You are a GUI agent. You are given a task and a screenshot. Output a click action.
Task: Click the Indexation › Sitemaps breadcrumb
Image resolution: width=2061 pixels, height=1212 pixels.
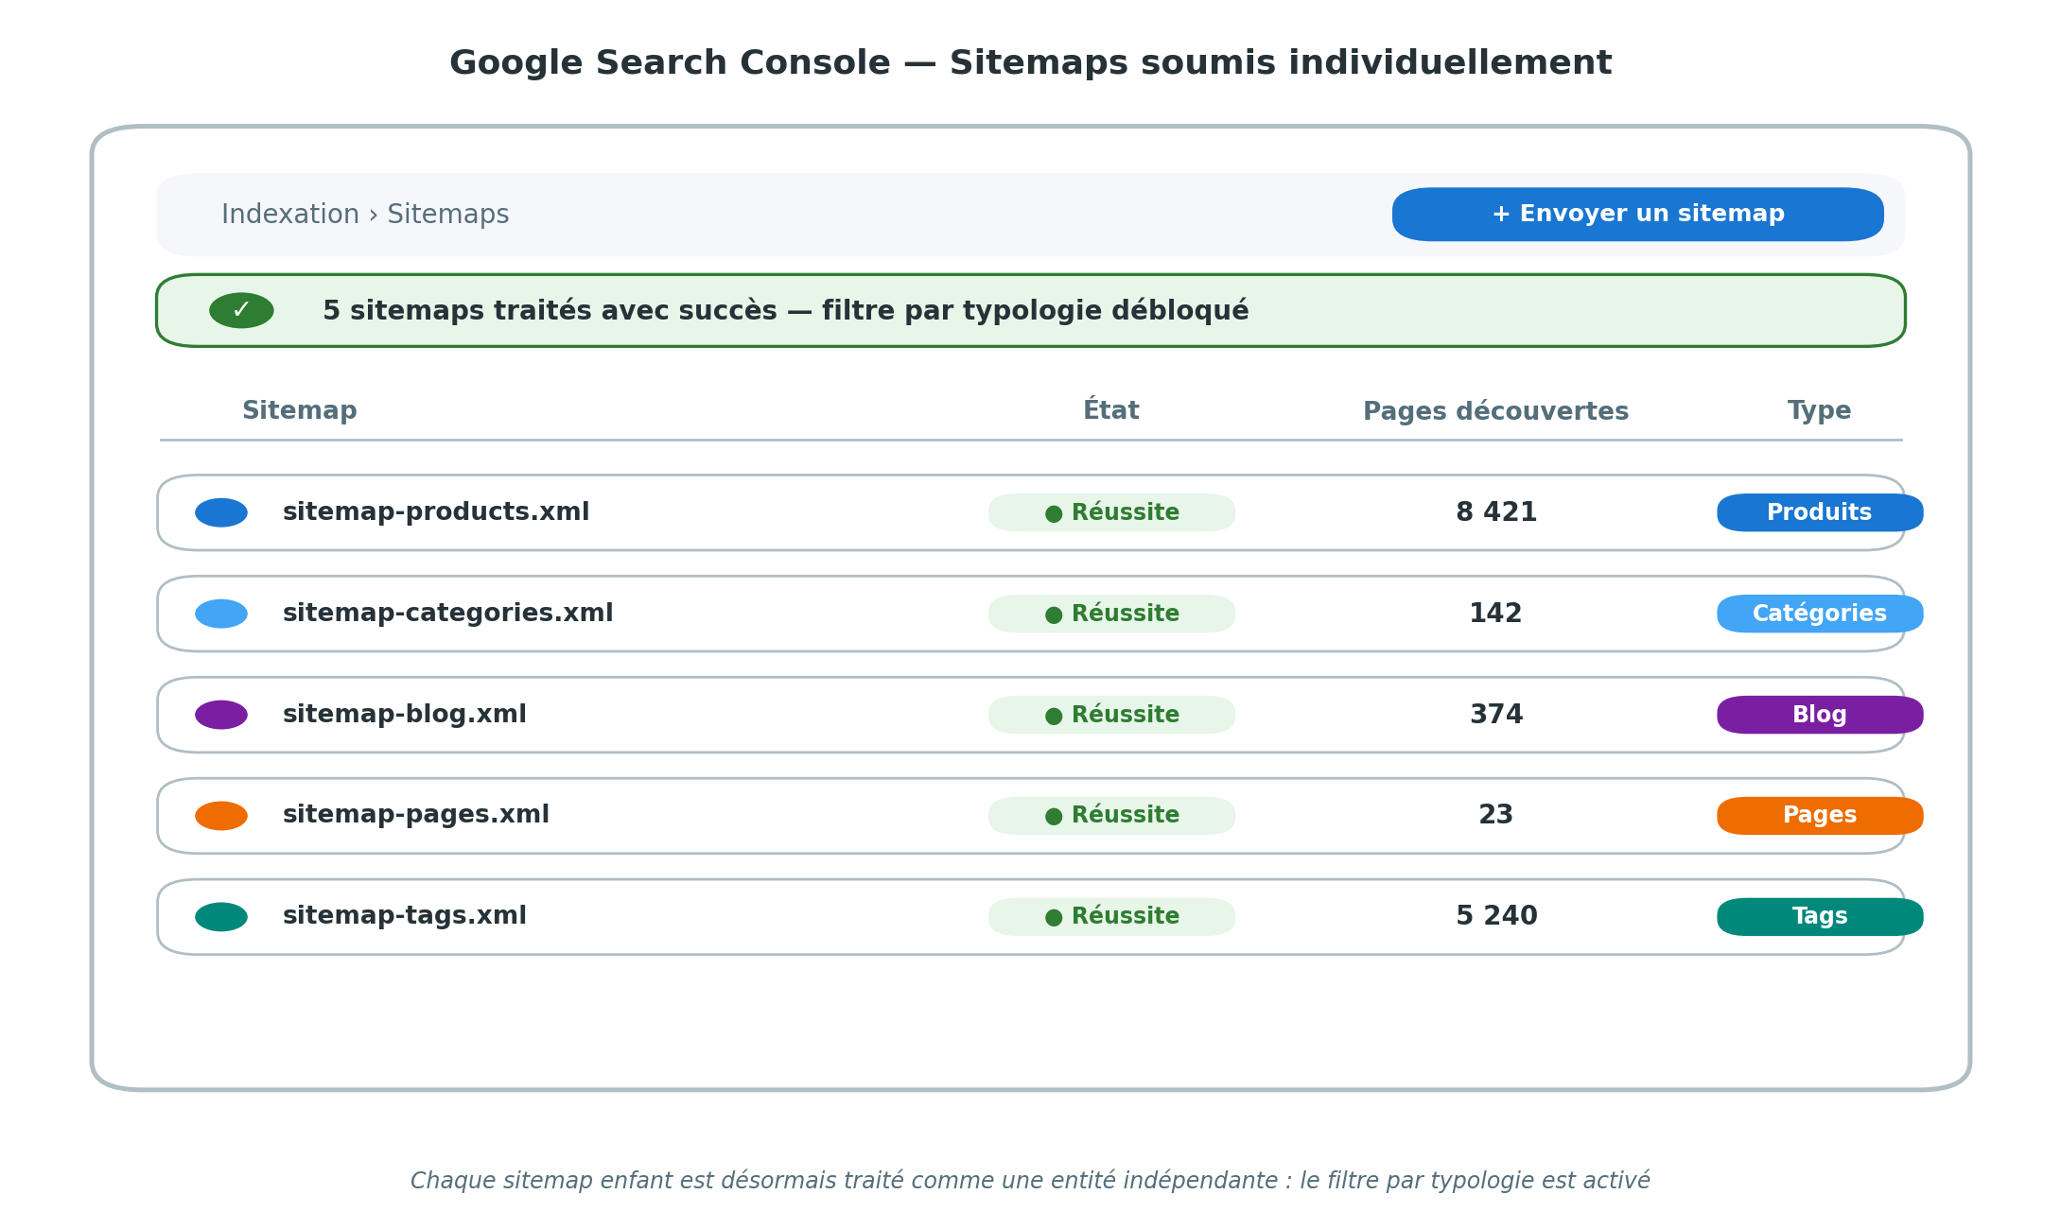pos(365,215)
